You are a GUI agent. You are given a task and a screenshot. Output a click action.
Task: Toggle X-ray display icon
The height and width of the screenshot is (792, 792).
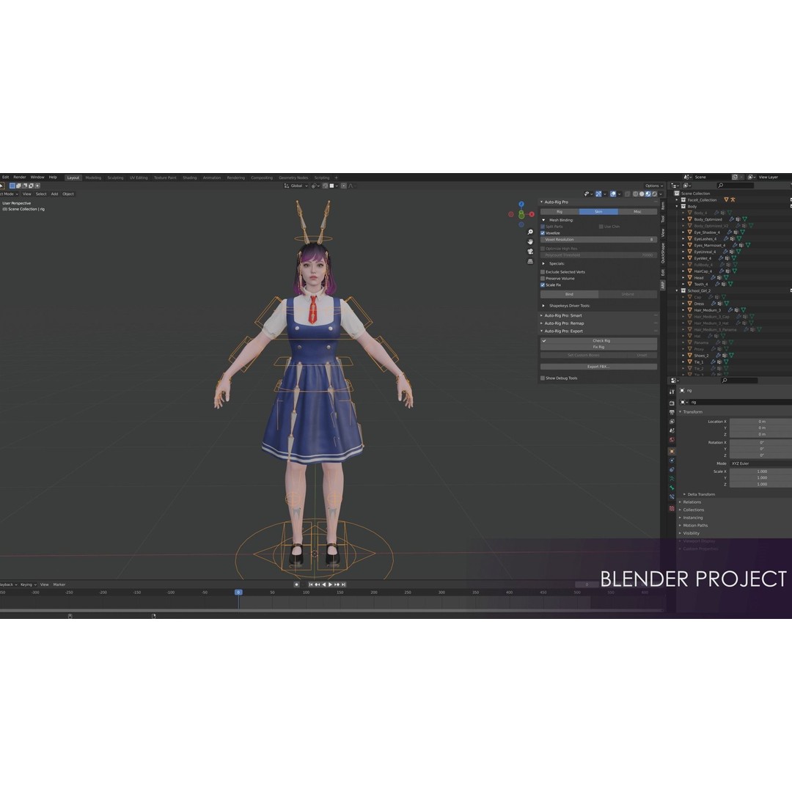(x=627, y=194)
